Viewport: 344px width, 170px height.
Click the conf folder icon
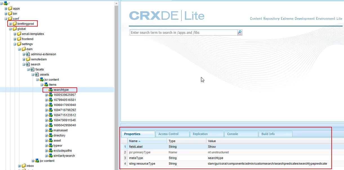(x=10, y=19)
